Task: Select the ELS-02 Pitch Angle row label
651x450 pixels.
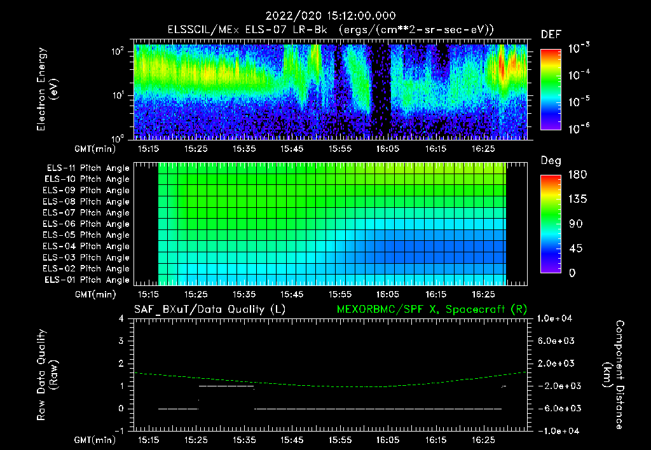Action: click(x=86, y=269)
